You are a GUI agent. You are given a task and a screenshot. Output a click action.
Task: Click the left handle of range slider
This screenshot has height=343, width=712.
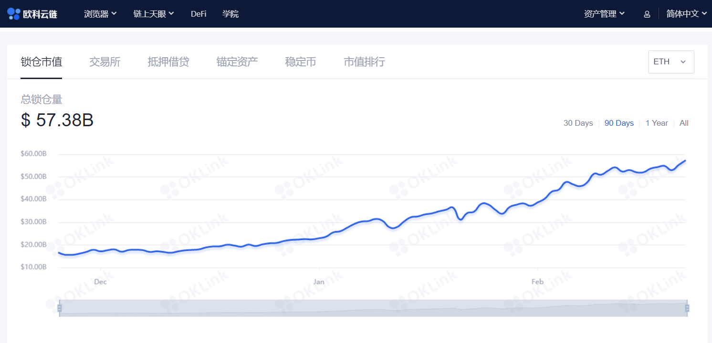(x=60, y=308)
